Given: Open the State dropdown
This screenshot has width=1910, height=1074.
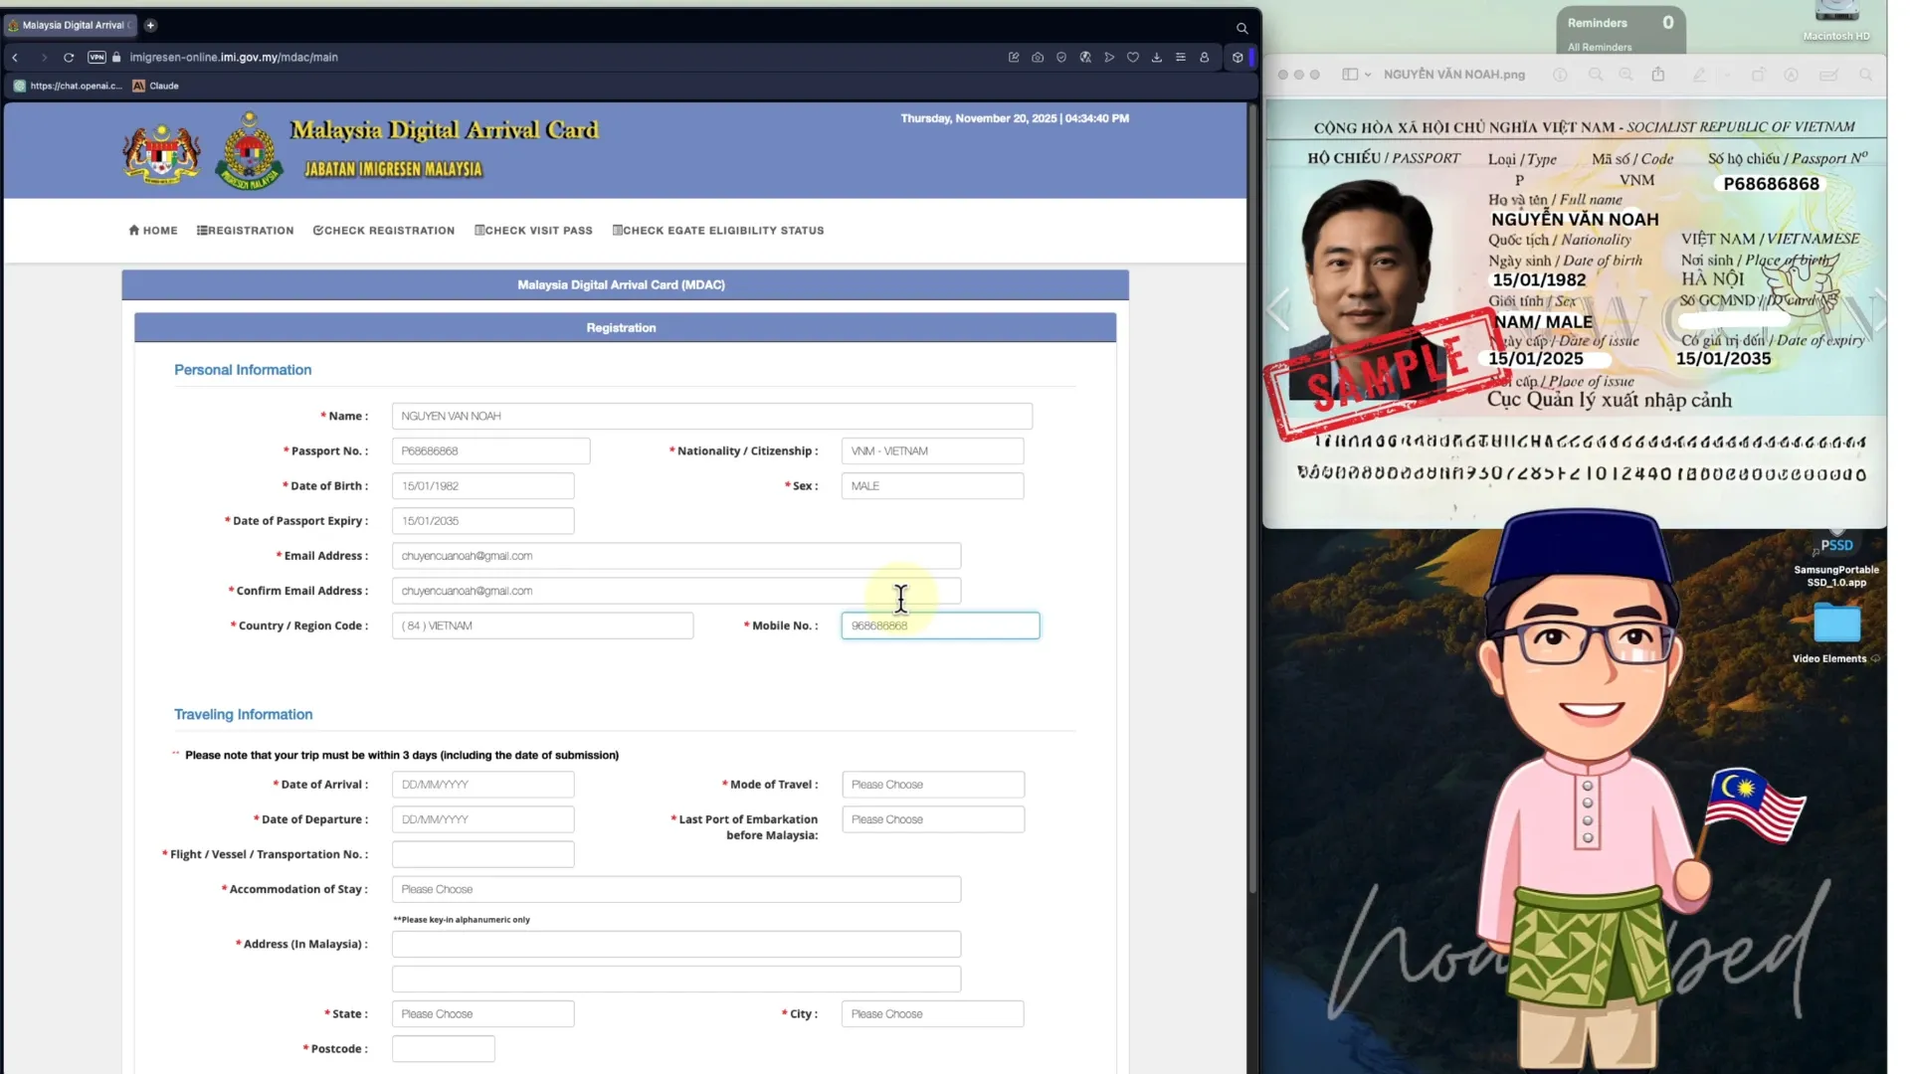Looking at the screenshot, I should (482, 1014).
